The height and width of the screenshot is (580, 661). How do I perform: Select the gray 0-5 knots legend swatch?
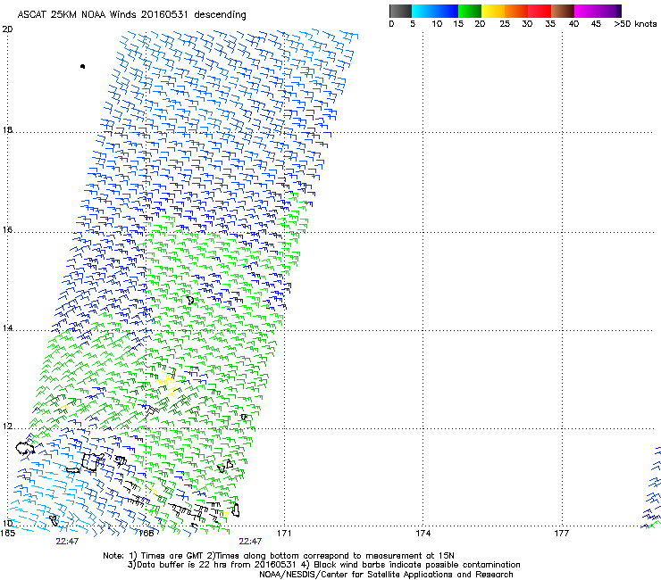(400, 11)
